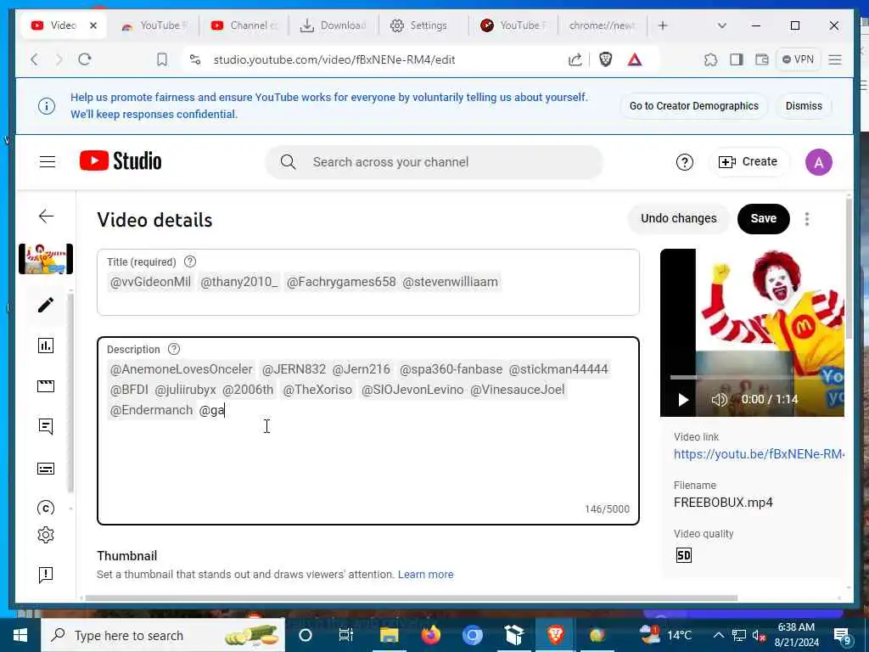Screen dimensions: 869x652
Task: Switch to the Downloads tab
Action: click(333, 25)
